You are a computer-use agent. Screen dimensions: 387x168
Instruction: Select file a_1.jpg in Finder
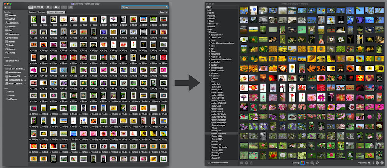tap(34, 21)
